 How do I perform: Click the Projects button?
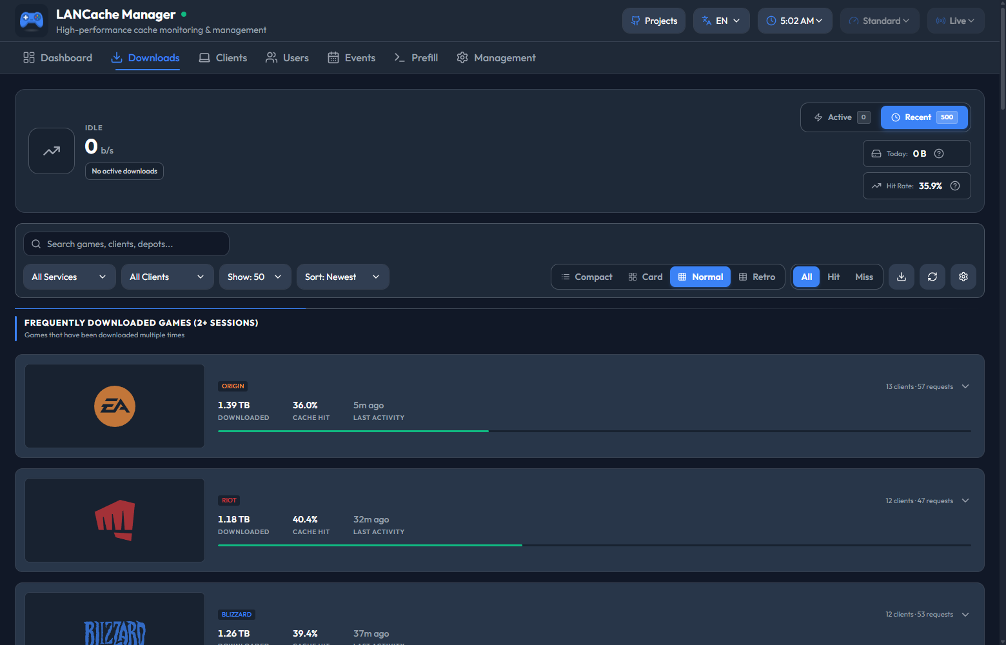pos(654,21)
